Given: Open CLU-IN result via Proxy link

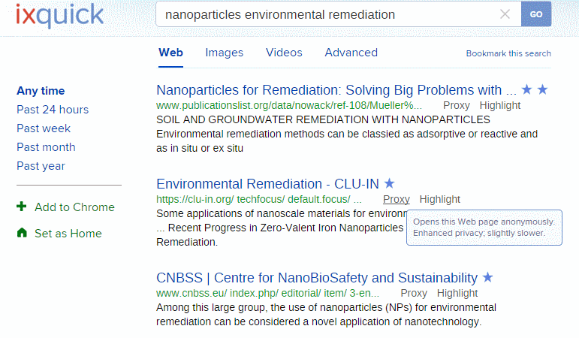Looking at the screenshot, I should [397, 200].
